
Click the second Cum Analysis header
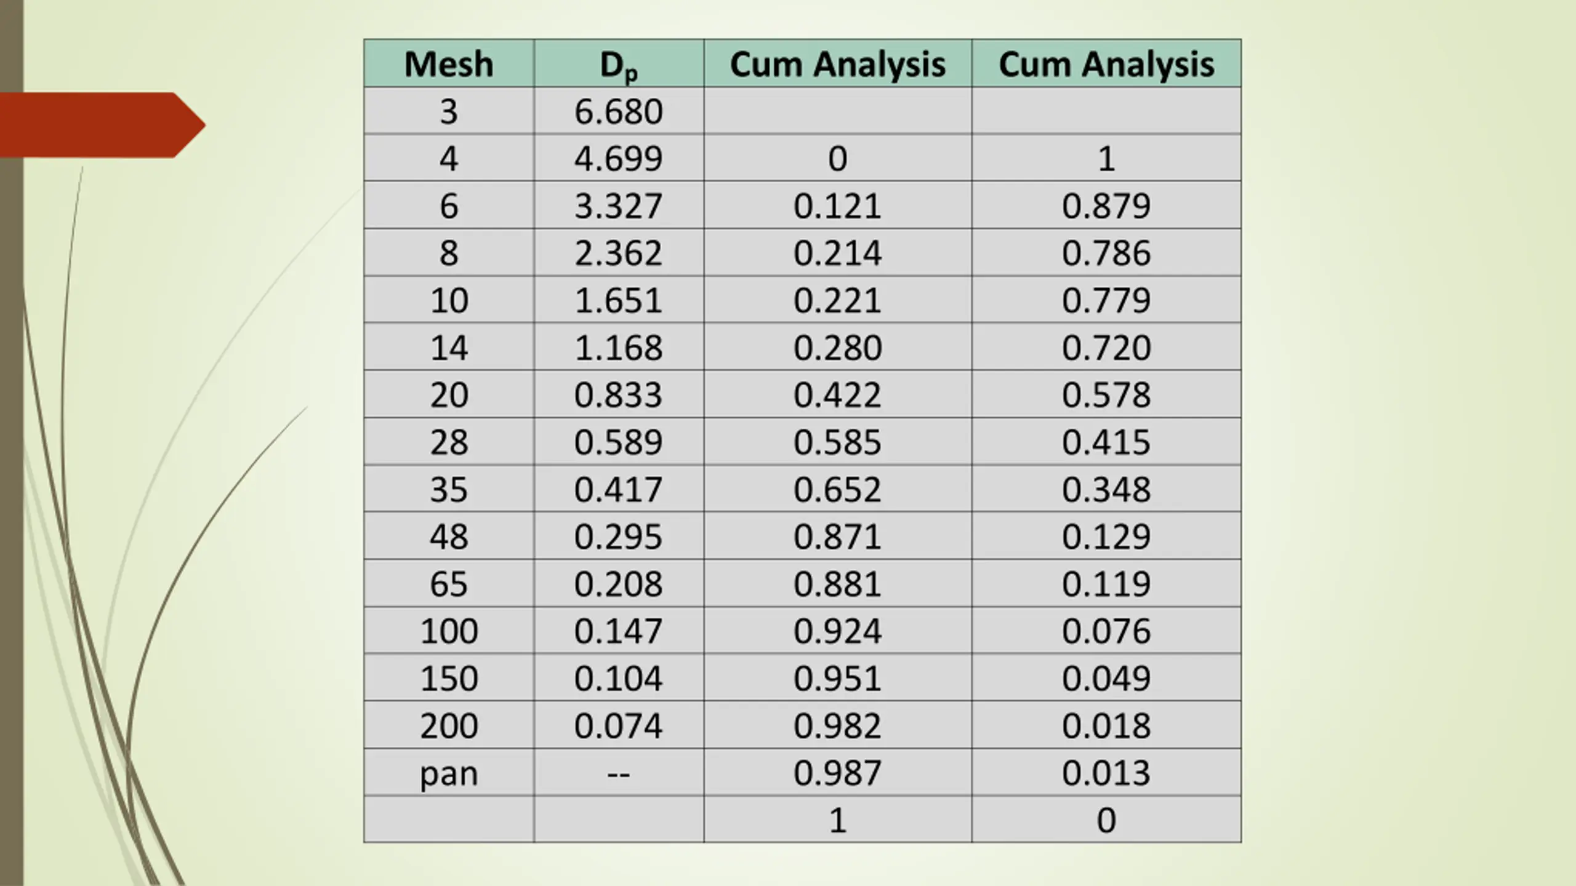coord(1106,63)
